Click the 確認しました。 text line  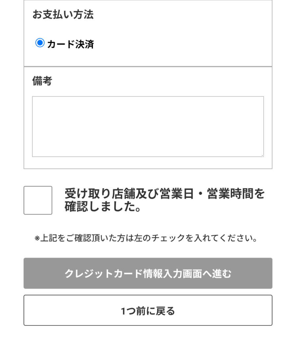click(x=103, y=207)
